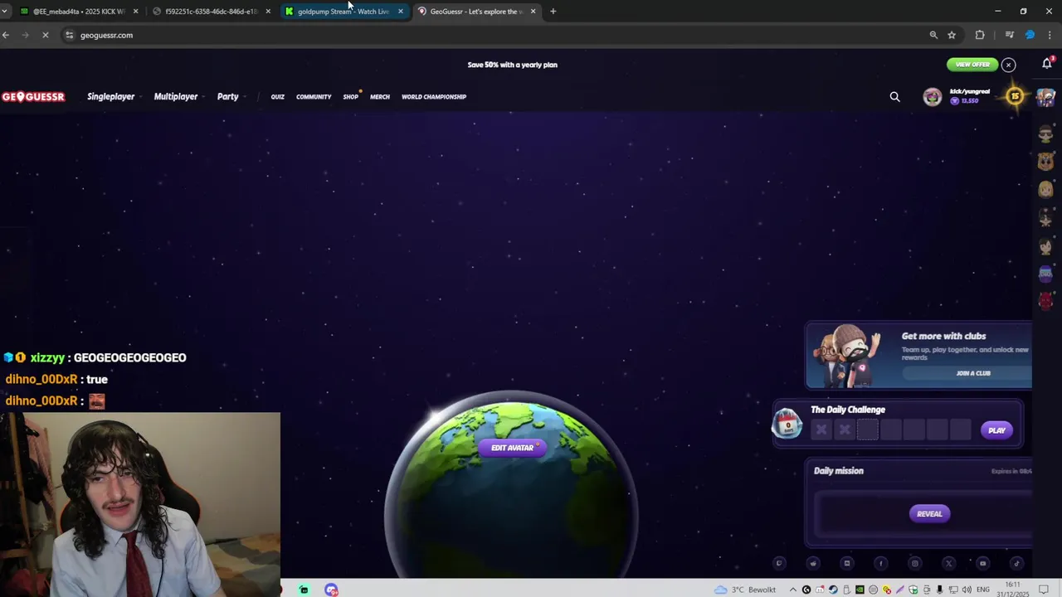Open a new browser tab

pyautogui.click(x=553, y=12)
